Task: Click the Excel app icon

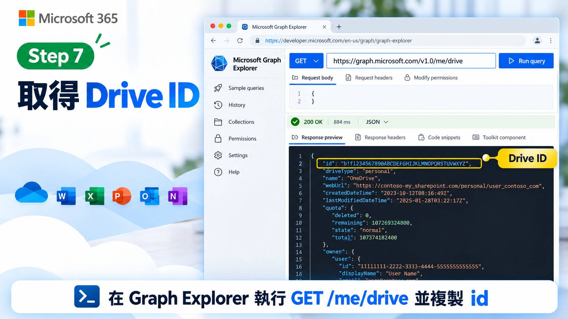Action: 94,196
